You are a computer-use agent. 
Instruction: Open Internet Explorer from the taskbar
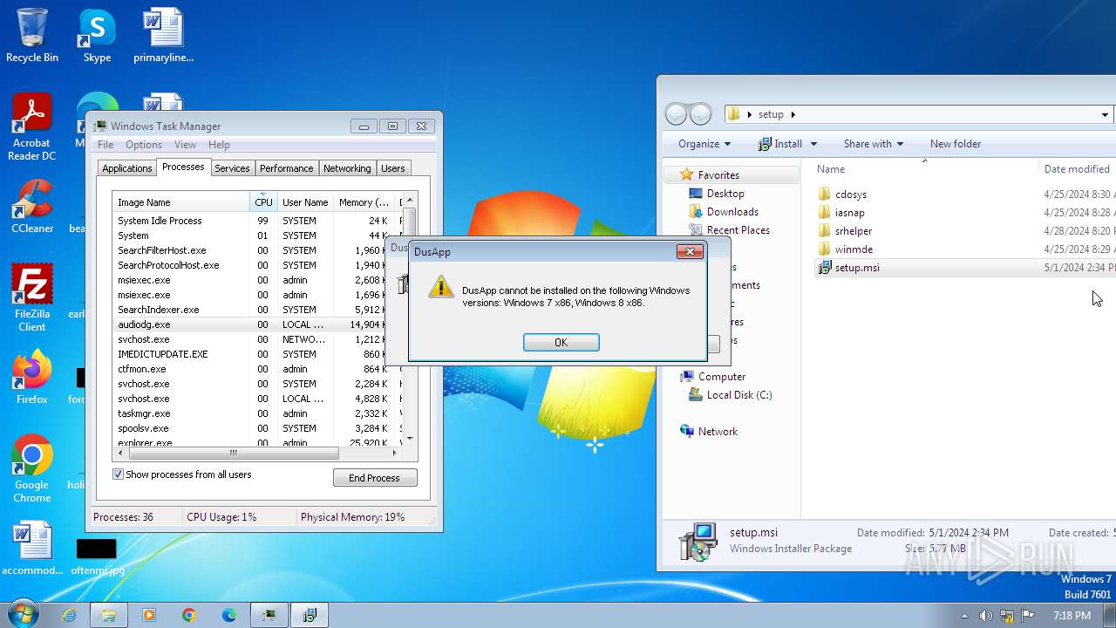pos(69,615)
